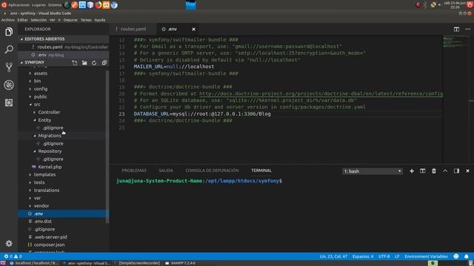Switch to the PROBLEMAS panel tab
The image size is (474, 266).
[x=134, y=171]
